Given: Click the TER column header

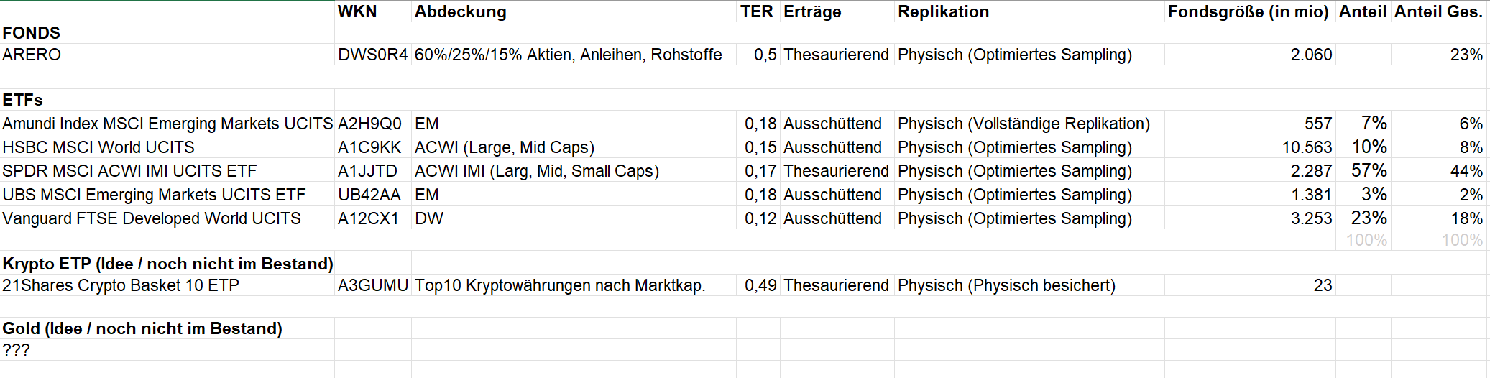Looking at the screenshot, I should pos(757,11).
